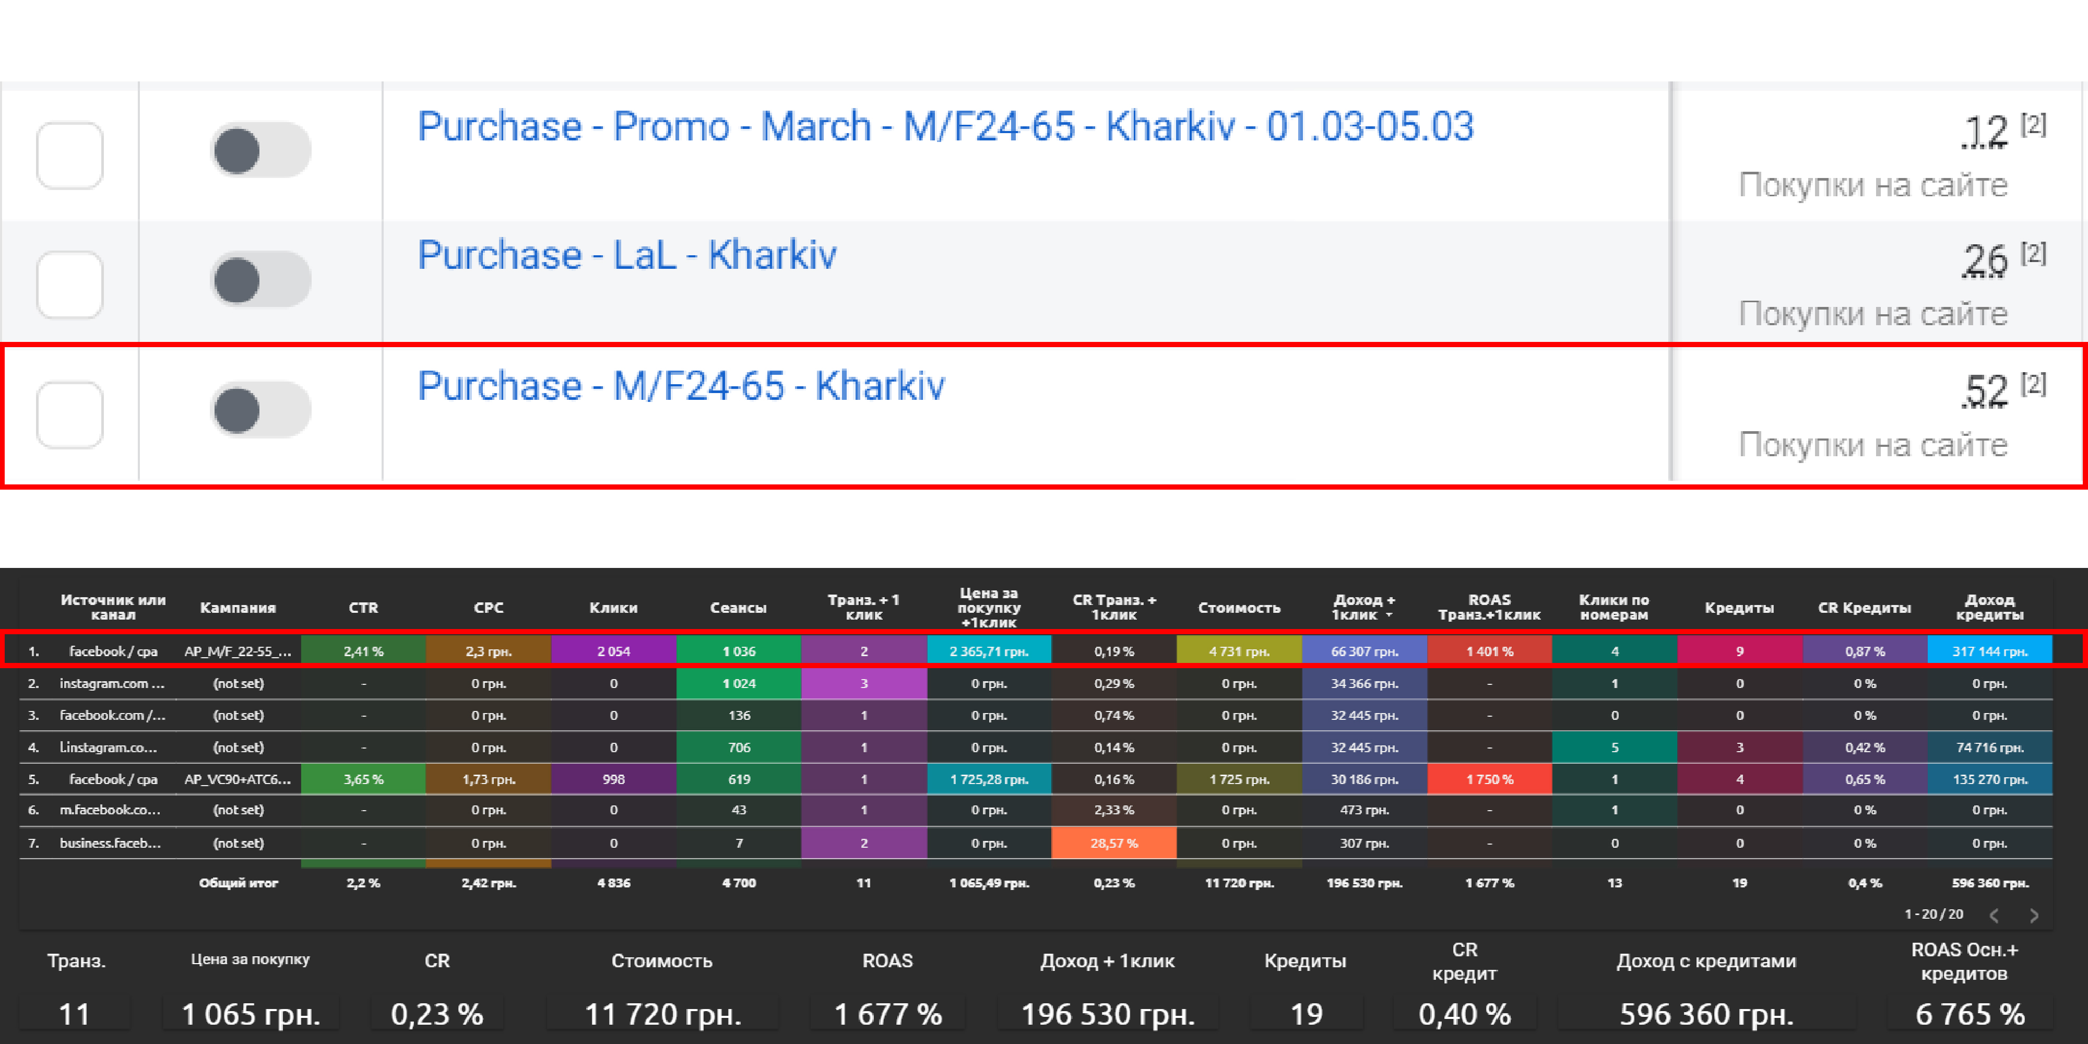
Task: Click sort arrow on Доход + 1клик header
Action: click(1389, 615)
